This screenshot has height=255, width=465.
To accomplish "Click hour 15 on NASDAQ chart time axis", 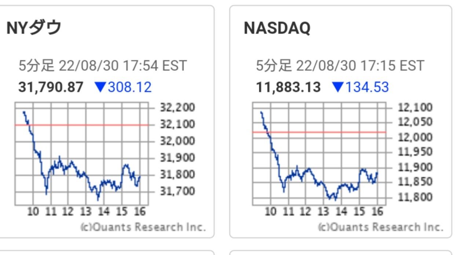I will 359,212.
